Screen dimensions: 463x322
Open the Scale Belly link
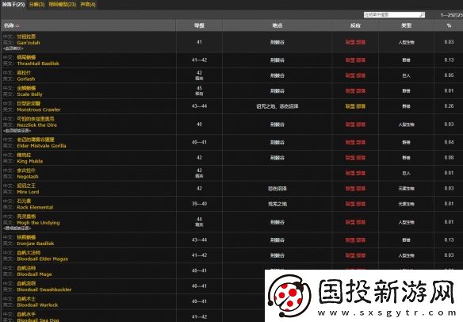pyautogui.click(x=29, y=94)
